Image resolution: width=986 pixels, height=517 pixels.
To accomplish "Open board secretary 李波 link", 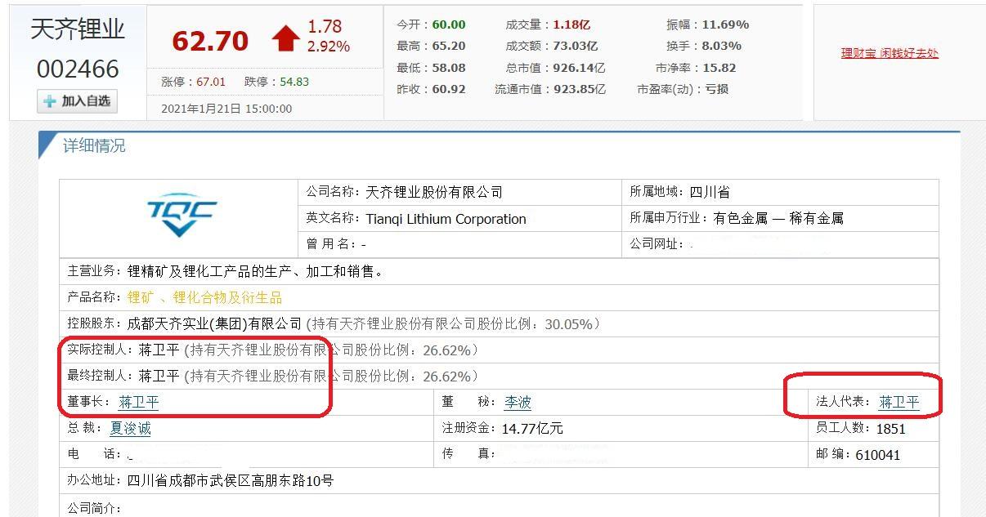I will (518, 402).
